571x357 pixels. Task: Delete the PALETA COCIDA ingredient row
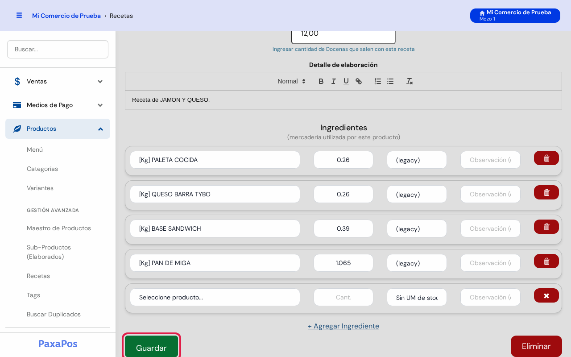click(546, 158)
